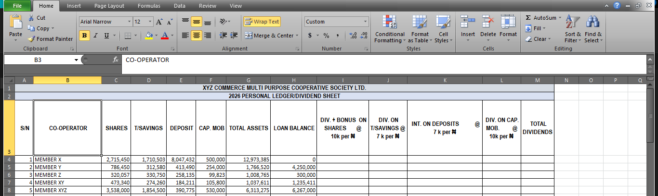Decrease decimal places
Viewport: 658px width, 196px height.
(364, 36)
